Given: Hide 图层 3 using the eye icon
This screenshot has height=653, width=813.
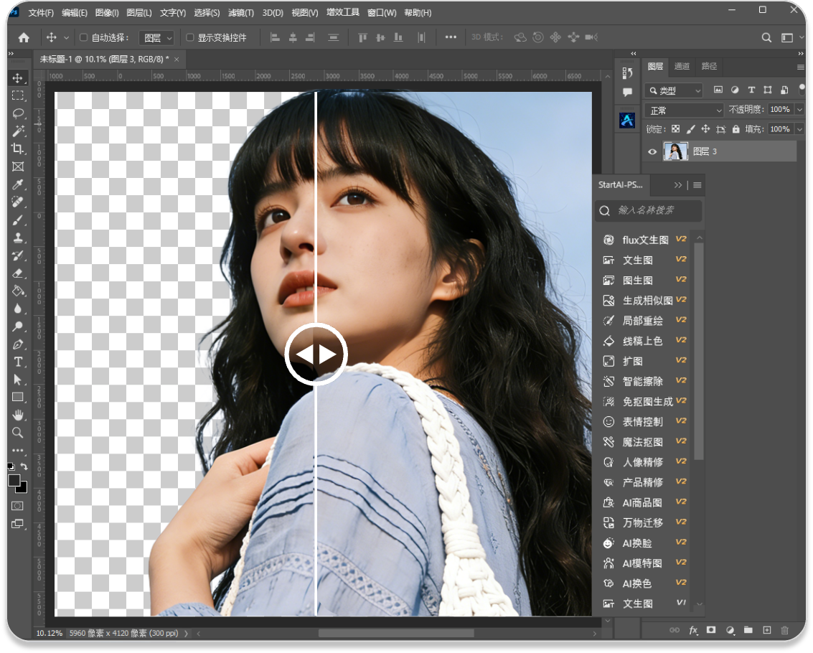Looking at the screenshot, I should click(x=652, y=151).
